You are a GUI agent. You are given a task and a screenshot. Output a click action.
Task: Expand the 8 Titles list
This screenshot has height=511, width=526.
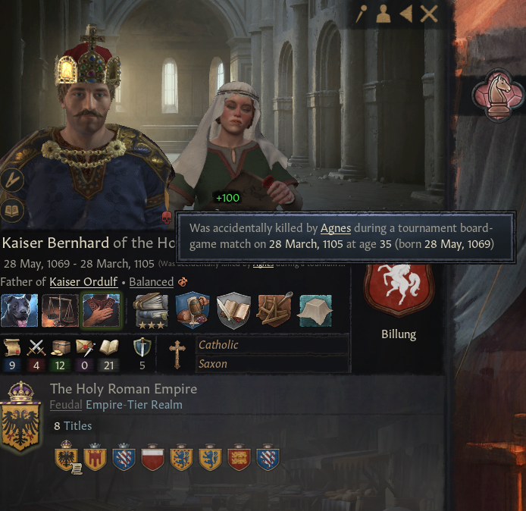click(73, 426)
